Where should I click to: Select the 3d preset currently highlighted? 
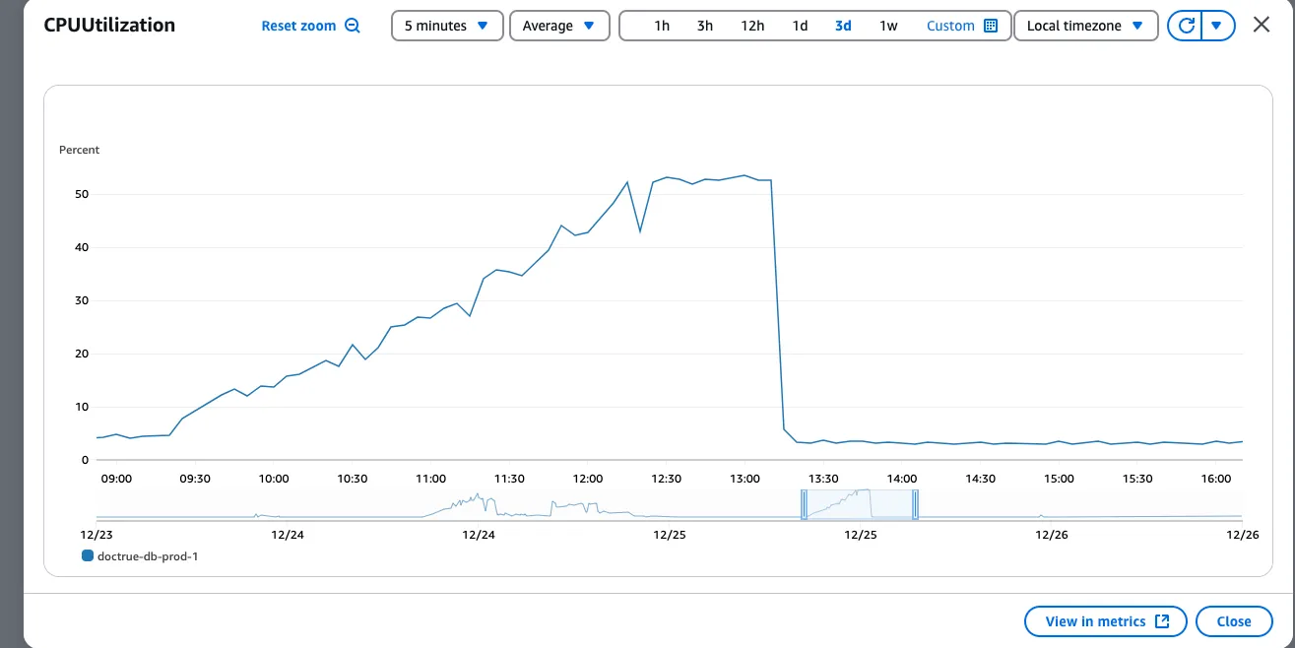click(x=842, y=26)
